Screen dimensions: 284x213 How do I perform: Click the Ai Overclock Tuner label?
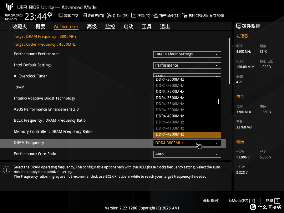point(31,76)
